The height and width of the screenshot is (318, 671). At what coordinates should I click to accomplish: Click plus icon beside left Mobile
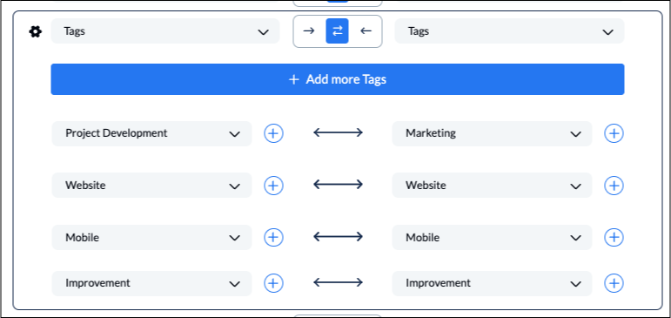(273, 237)
